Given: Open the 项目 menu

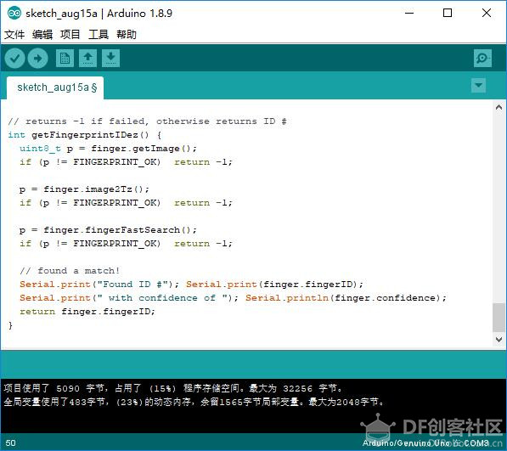Looking at the screenshot, I should [x=70, y=34].
